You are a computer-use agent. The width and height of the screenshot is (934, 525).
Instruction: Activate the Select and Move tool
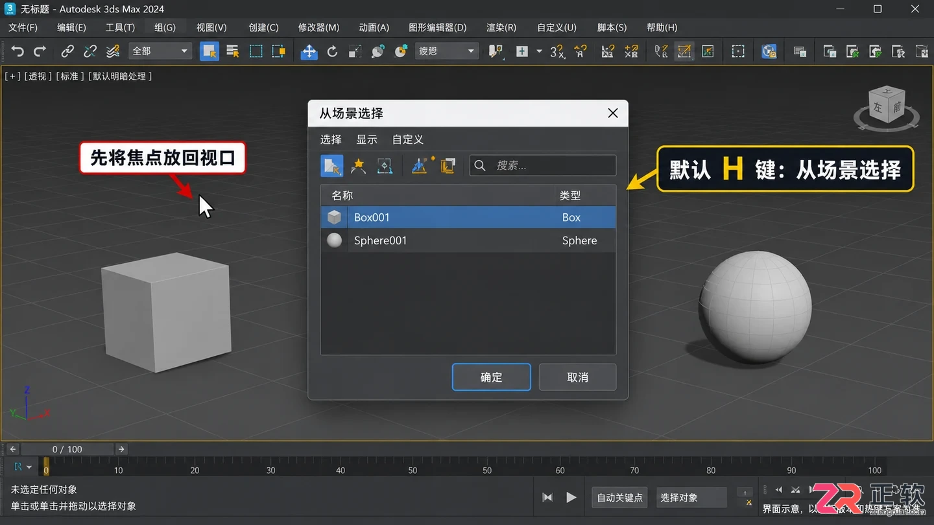[309, 51]
